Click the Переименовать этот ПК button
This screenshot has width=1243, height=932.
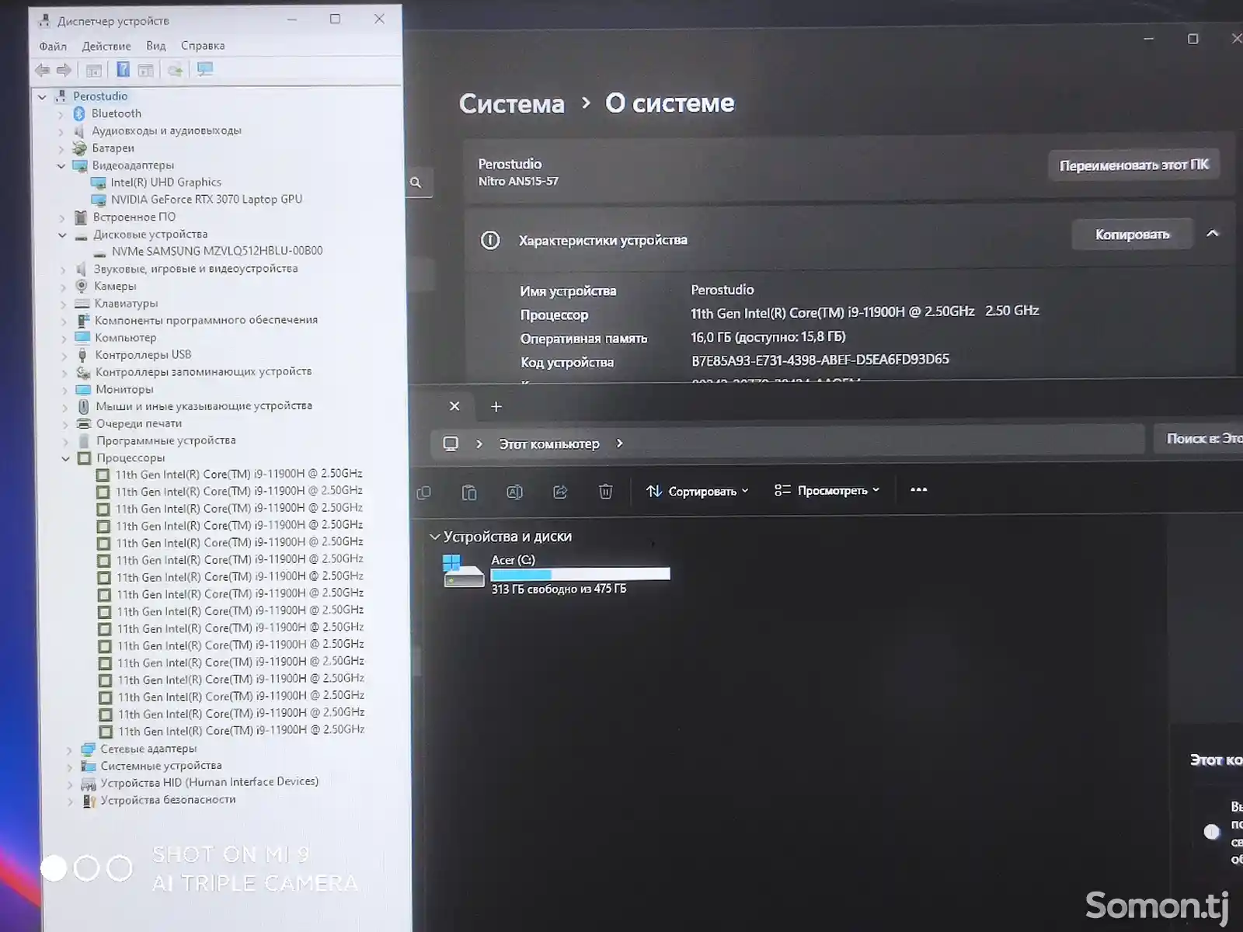1133,165
